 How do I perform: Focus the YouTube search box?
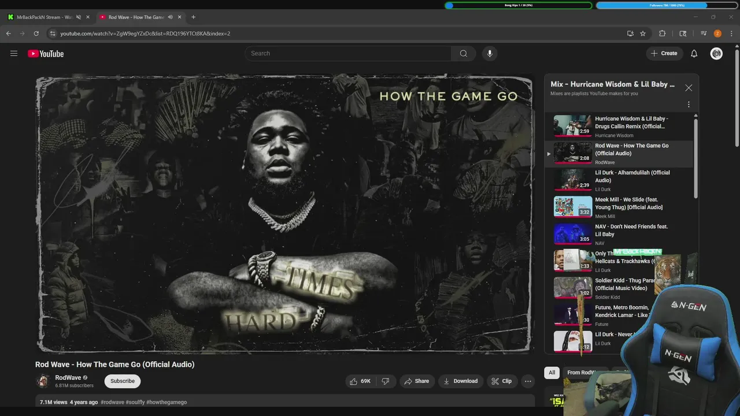(348, 54)
